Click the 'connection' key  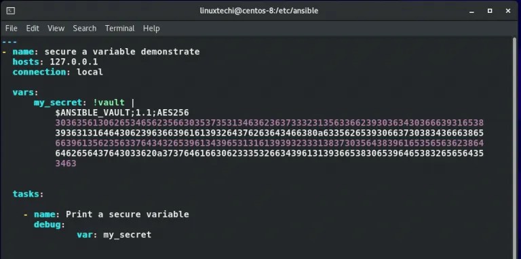[39, 72]
